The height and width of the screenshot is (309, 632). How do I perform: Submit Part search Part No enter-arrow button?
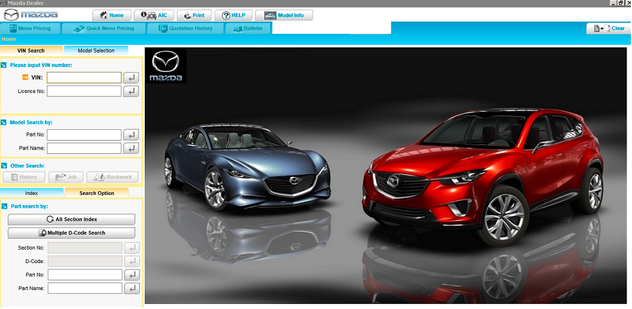pyautogui.click(x=132, y=275)
